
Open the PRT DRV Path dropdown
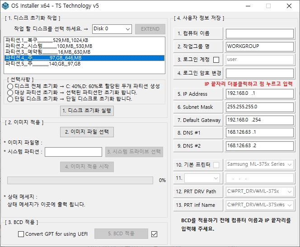coord(260,191)
